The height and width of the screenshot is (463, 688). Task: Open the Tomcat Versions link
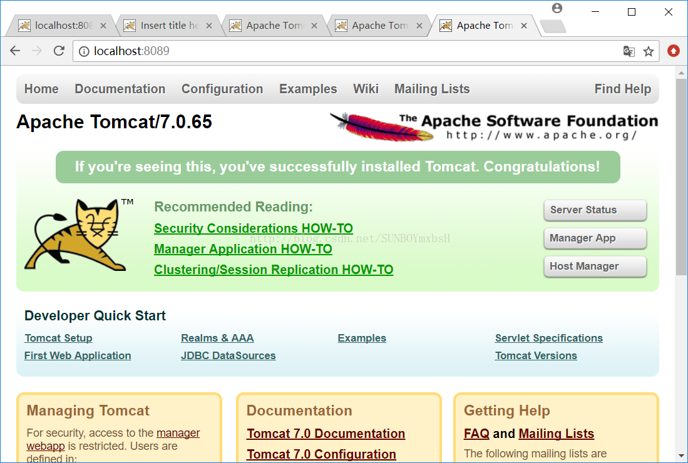click(x=536, y=355)
